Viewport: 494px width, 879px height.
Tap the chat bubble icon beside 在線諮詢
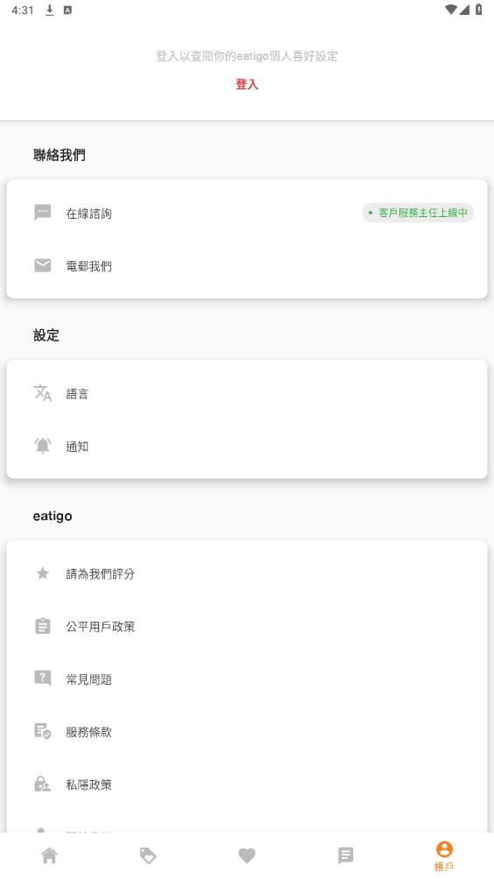(x=43, y=213)
